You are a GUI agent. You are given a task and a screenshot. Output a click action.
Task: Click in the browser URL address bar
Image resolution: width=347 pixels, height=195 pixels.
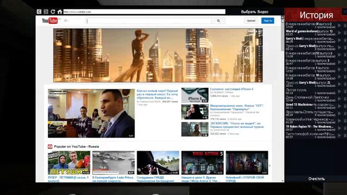coord(144,12)
